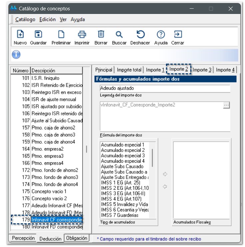
Task: Click the Leyenda field with Adeudo ajustado
Action: pos(165,88)
